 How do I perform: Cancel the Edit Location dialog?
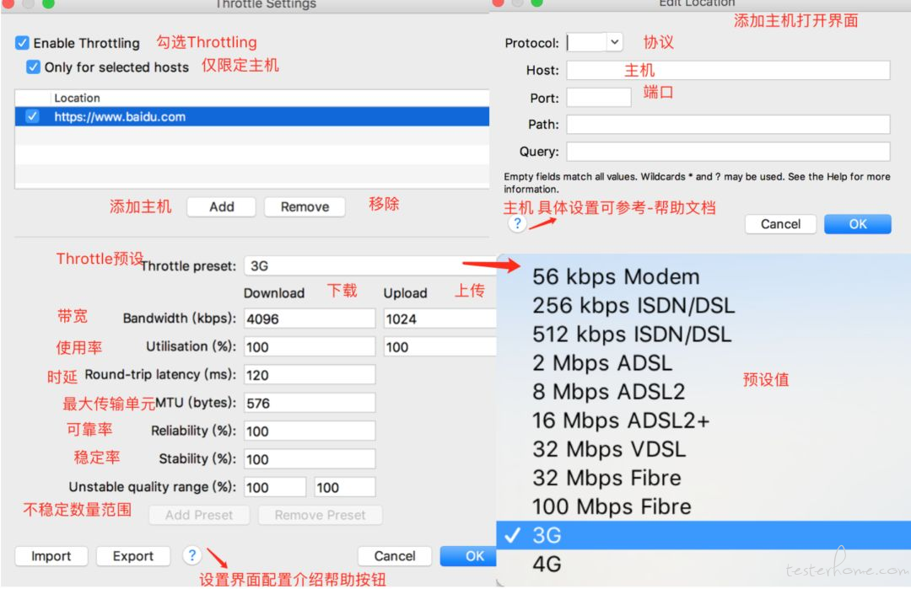pyautogui.click(x=780, y=224)
